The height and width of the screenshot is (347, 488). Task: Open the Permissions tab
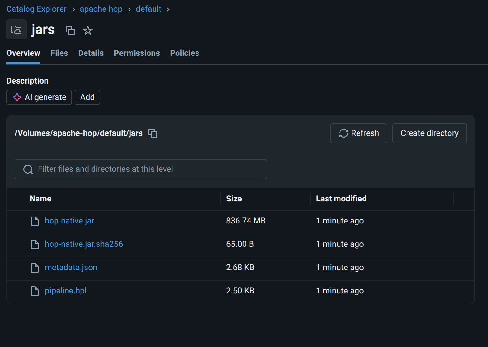click(137, 53)
